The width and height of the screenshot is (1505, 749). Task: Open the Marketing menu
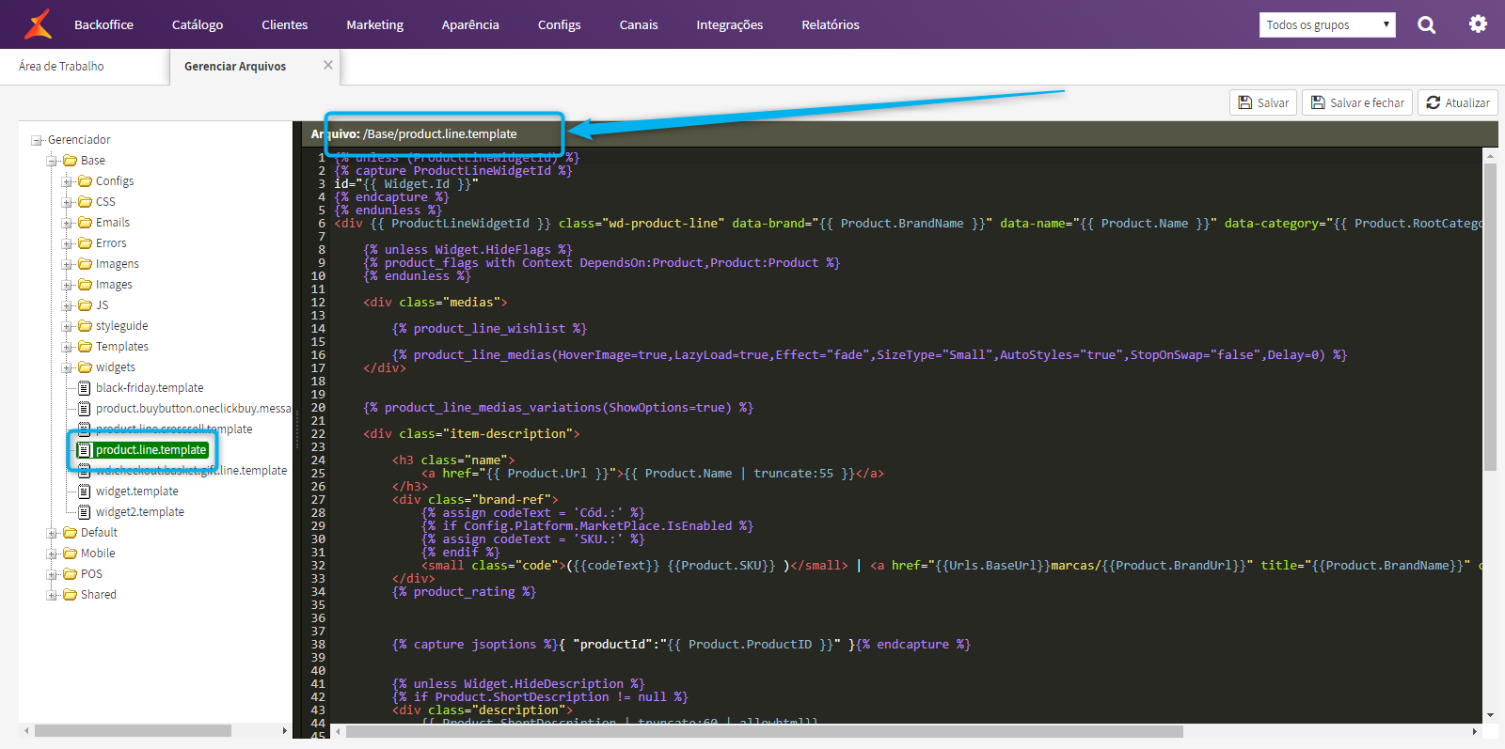coord(374,24)
